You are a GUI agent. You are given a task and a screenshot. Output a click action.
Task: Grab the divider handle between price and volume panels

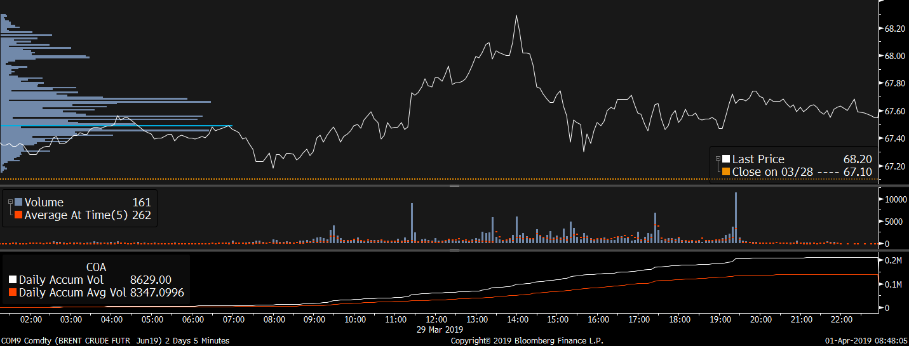pyautogui.click(x=454, y=186)
